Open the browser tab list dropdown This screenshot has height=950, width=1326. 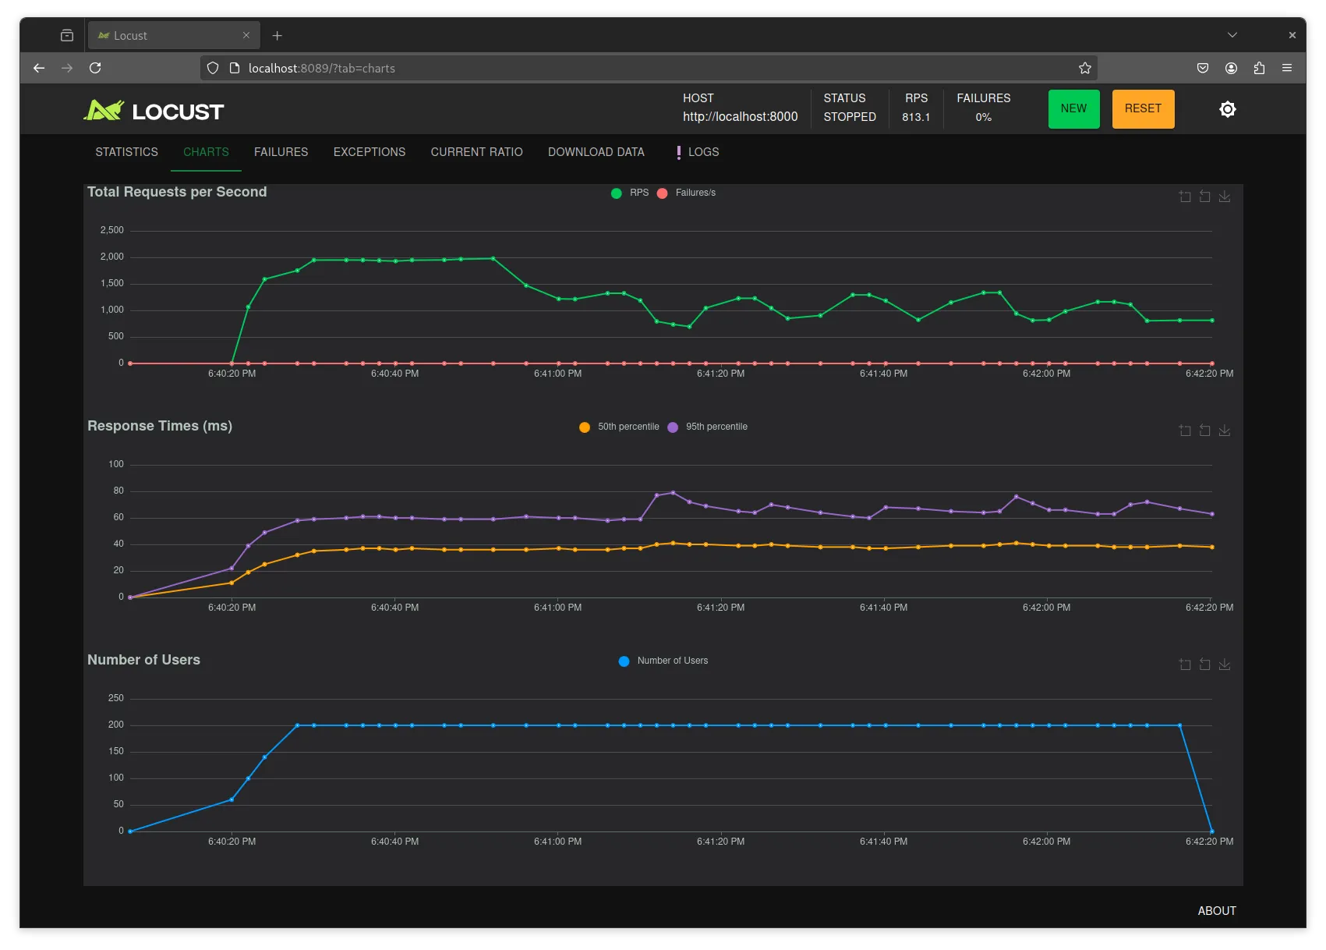pos(1232,35)
